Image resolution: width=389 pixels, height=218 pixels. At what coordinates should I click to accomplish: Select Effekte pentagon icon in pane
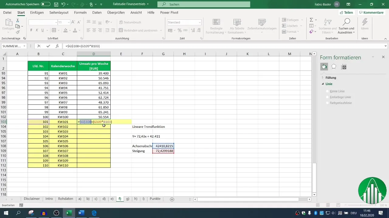click(334, 67)
